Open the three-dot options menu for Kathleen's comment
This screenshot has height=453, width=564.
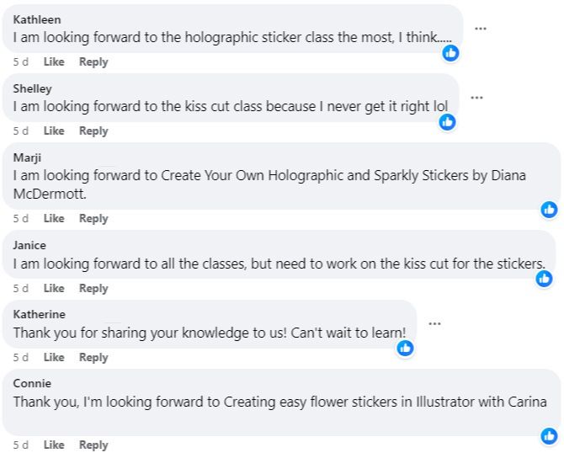click(x=481, y=28)
